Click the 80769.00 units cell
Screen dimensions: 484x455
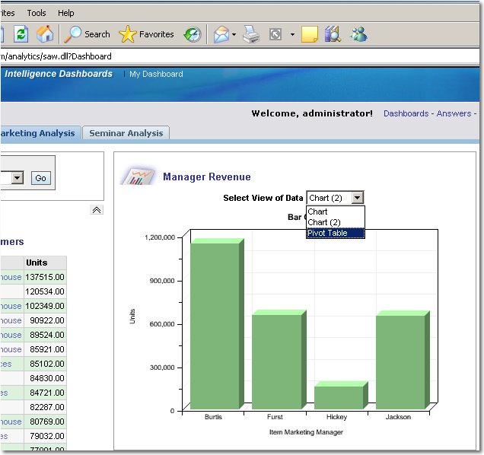click(45, 422)
